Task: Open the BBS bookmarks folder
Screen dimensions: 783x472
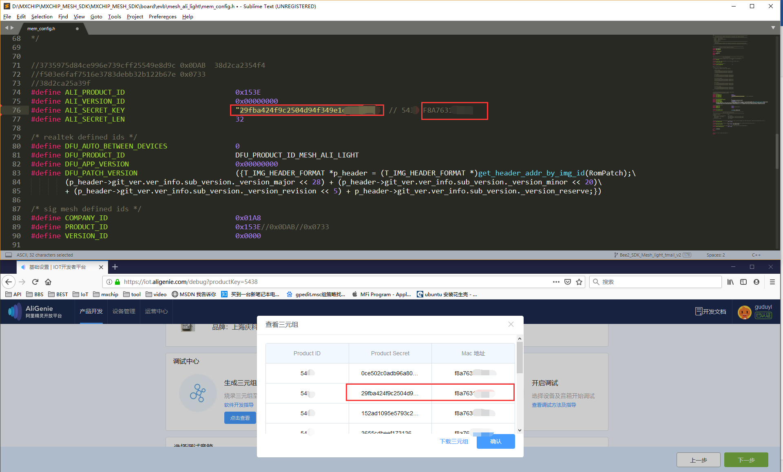Action: coord(35,294)
